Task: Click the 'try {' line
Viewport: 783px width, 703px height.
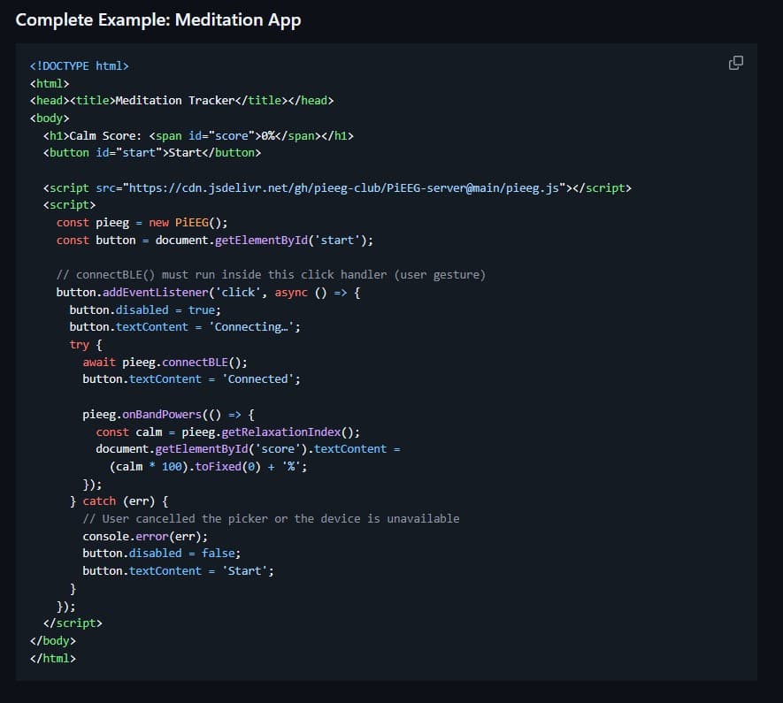Action: click(x=86, y=345)
